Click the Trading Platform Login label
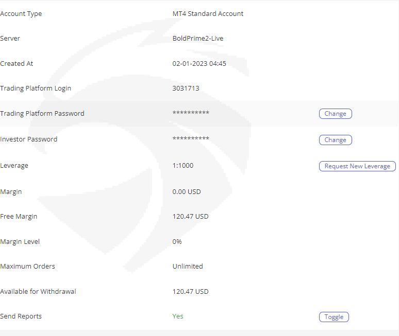The height and width of the screenshot is (336, 399). [36, 89]
